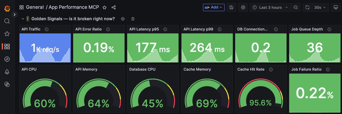The width and height of the screenshot is (342, 114).
Task: Click the API Latency p95 panel title
Action: [x=144, y=29]
